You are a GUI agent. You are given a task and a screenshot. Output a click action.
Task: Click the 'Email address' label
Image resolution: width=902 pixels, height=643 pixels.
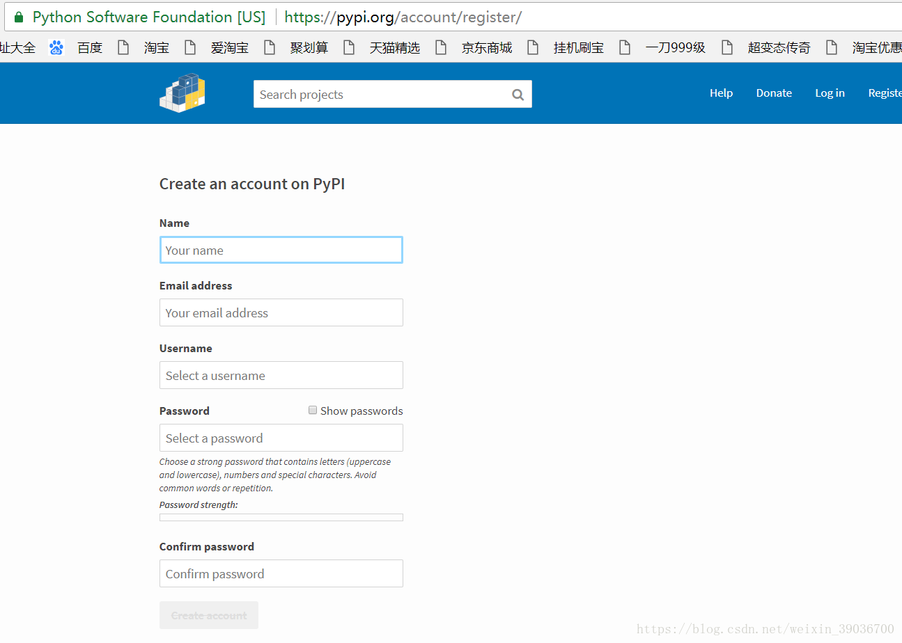(196, 285)
